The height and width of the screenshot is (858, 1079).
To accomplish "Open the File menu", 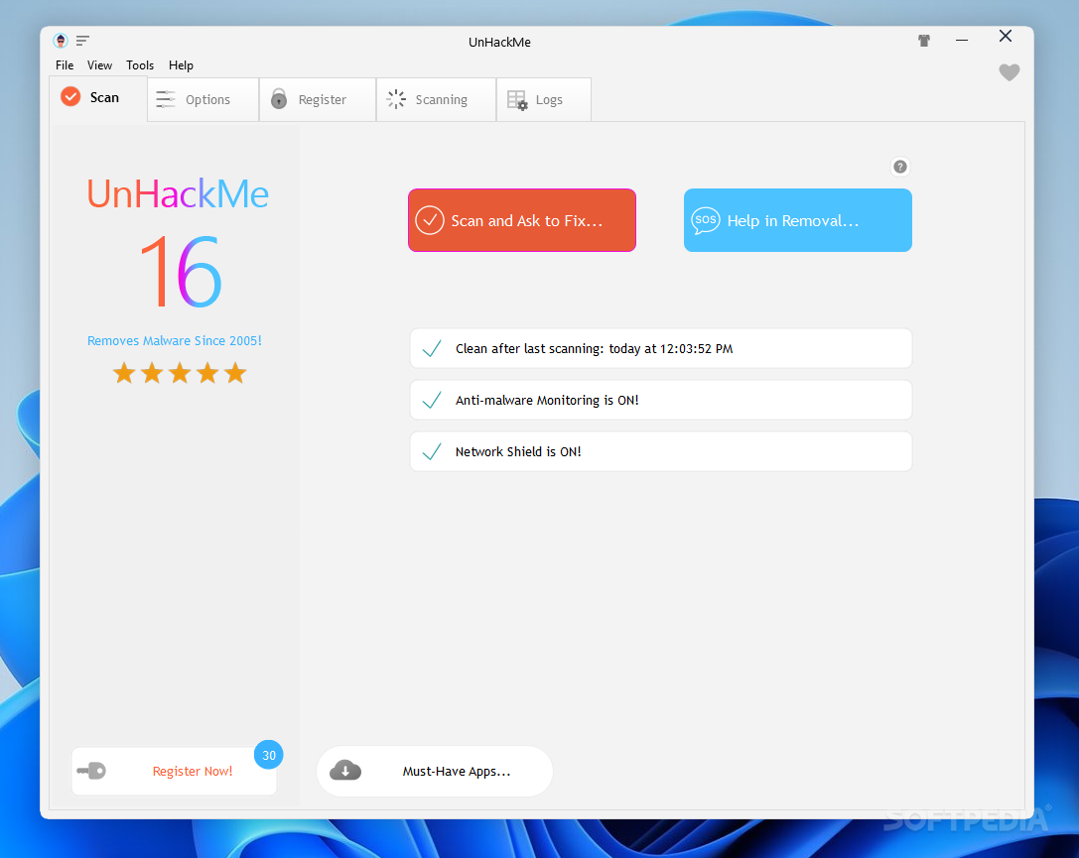I will (x=65, y=65).
